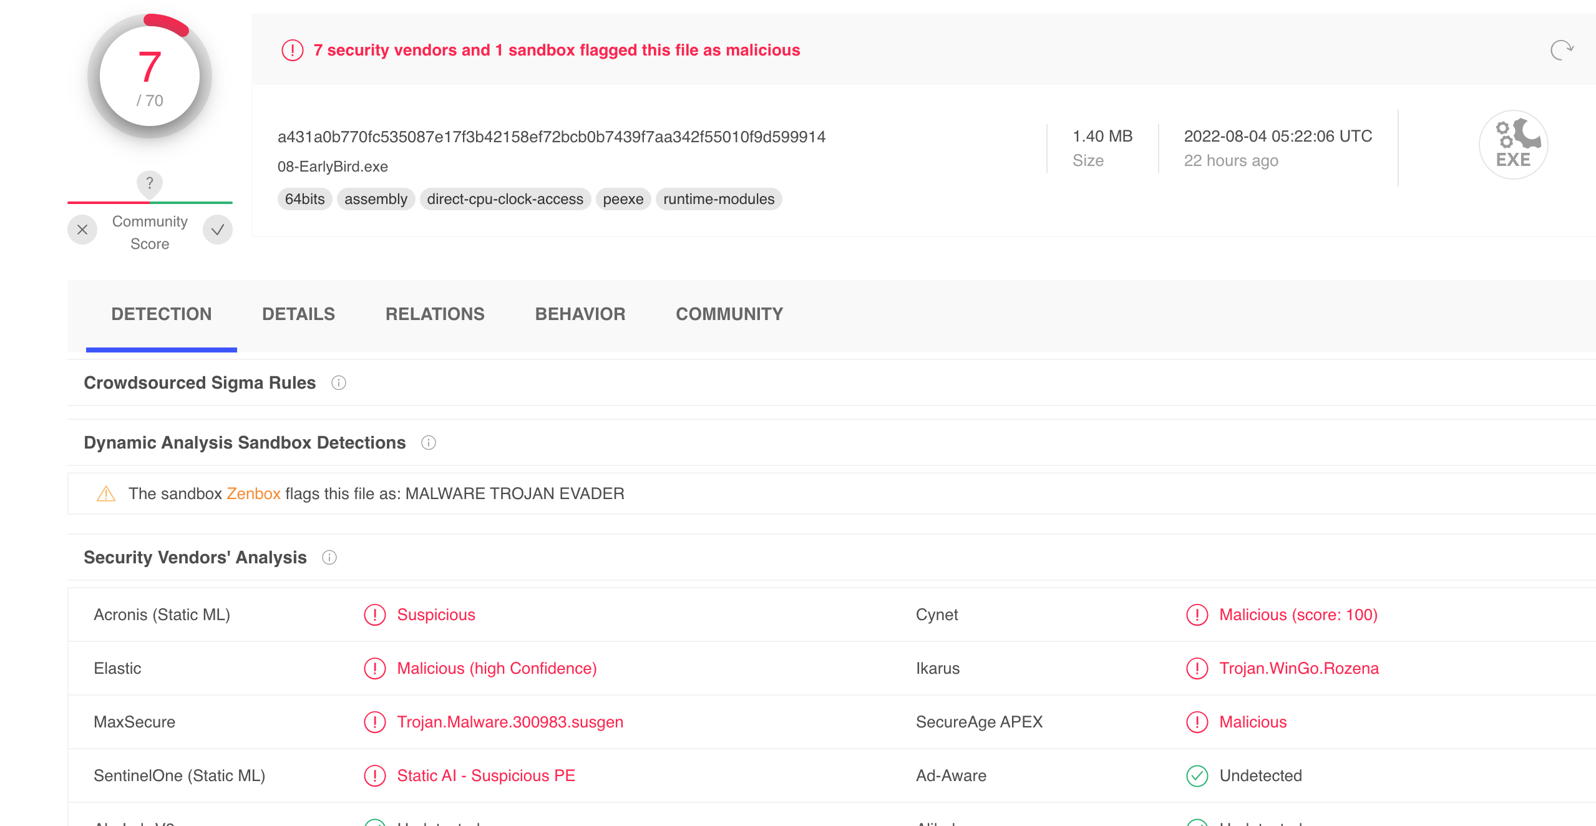Image resolution: width=1596 pixels, height=826 pixels.
Task: Click the 7/70 detection score gauge
Action: click(150, 76)
